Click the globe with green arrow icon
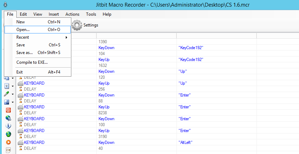 coord(8,134)
